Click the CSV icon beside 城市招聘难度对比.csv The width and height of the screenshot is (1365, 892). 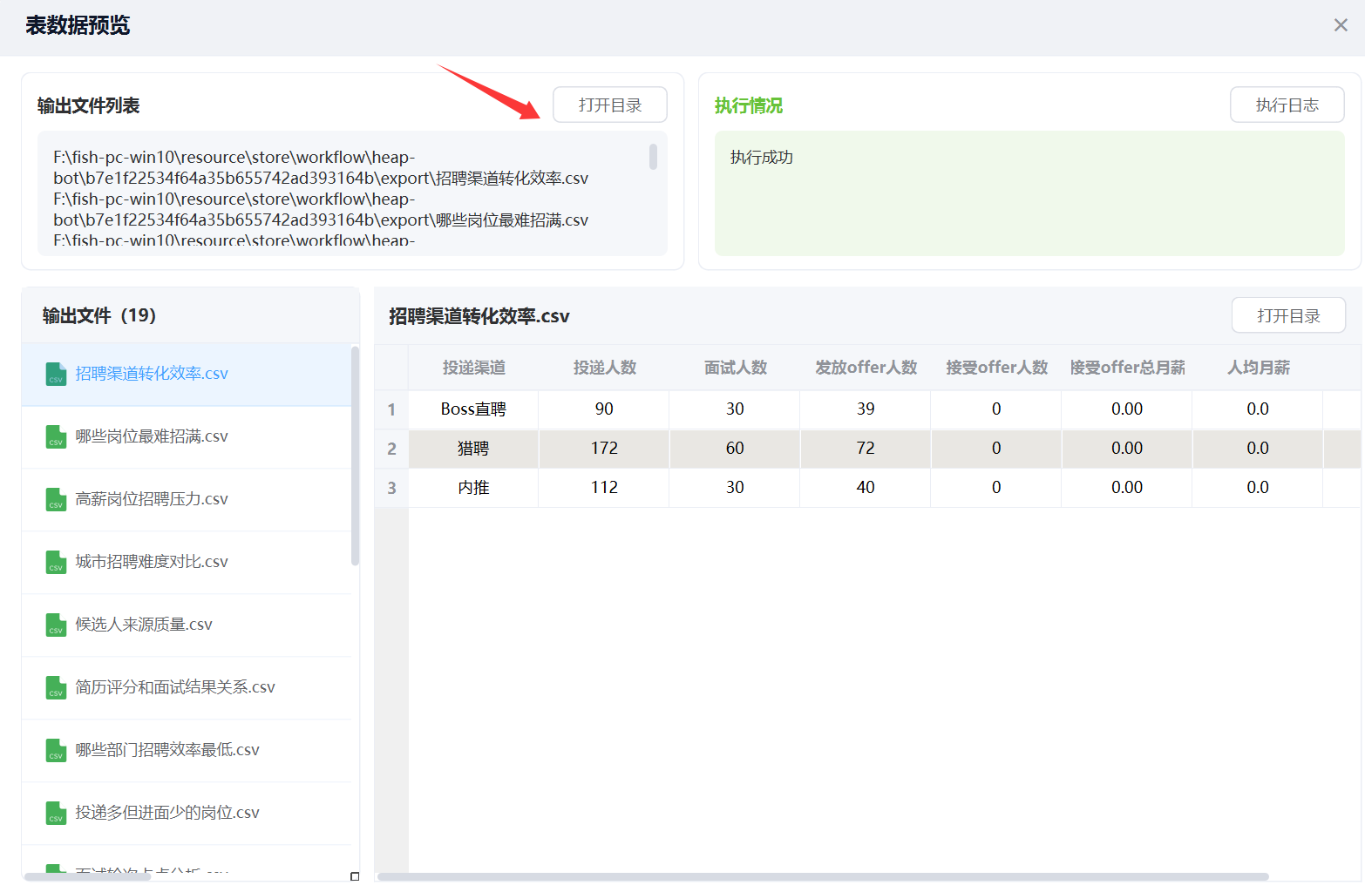click(56, 562)
